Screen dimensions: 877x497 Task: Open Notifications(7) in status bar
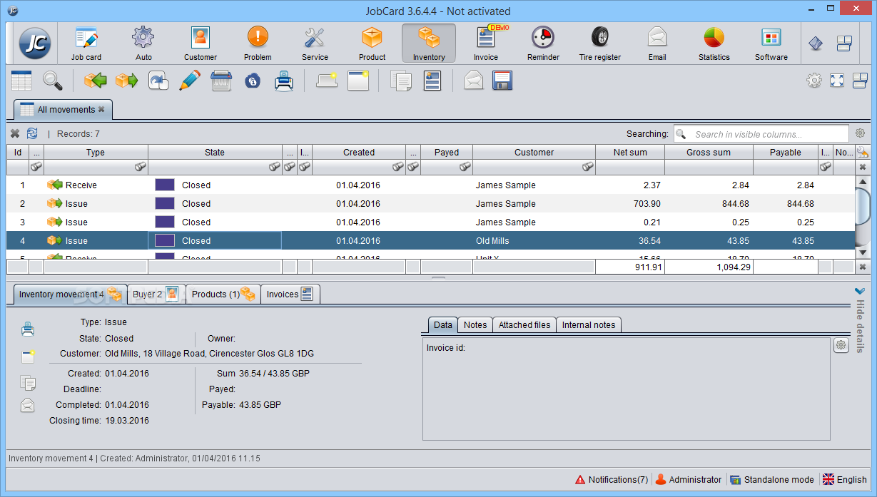[612, 480]
